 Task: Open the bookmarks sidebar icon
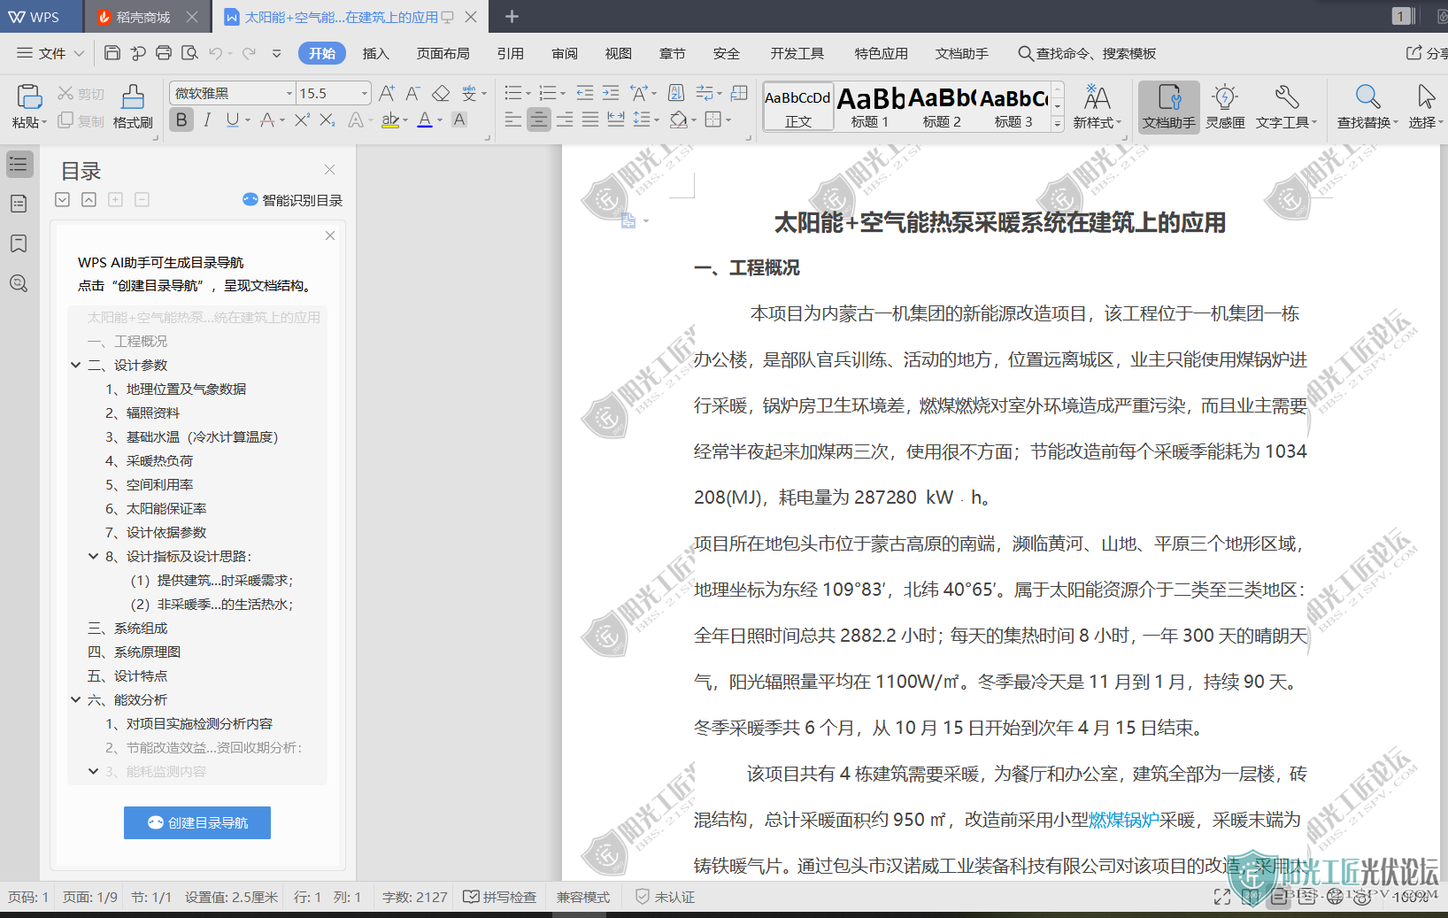tap(19, 243)
